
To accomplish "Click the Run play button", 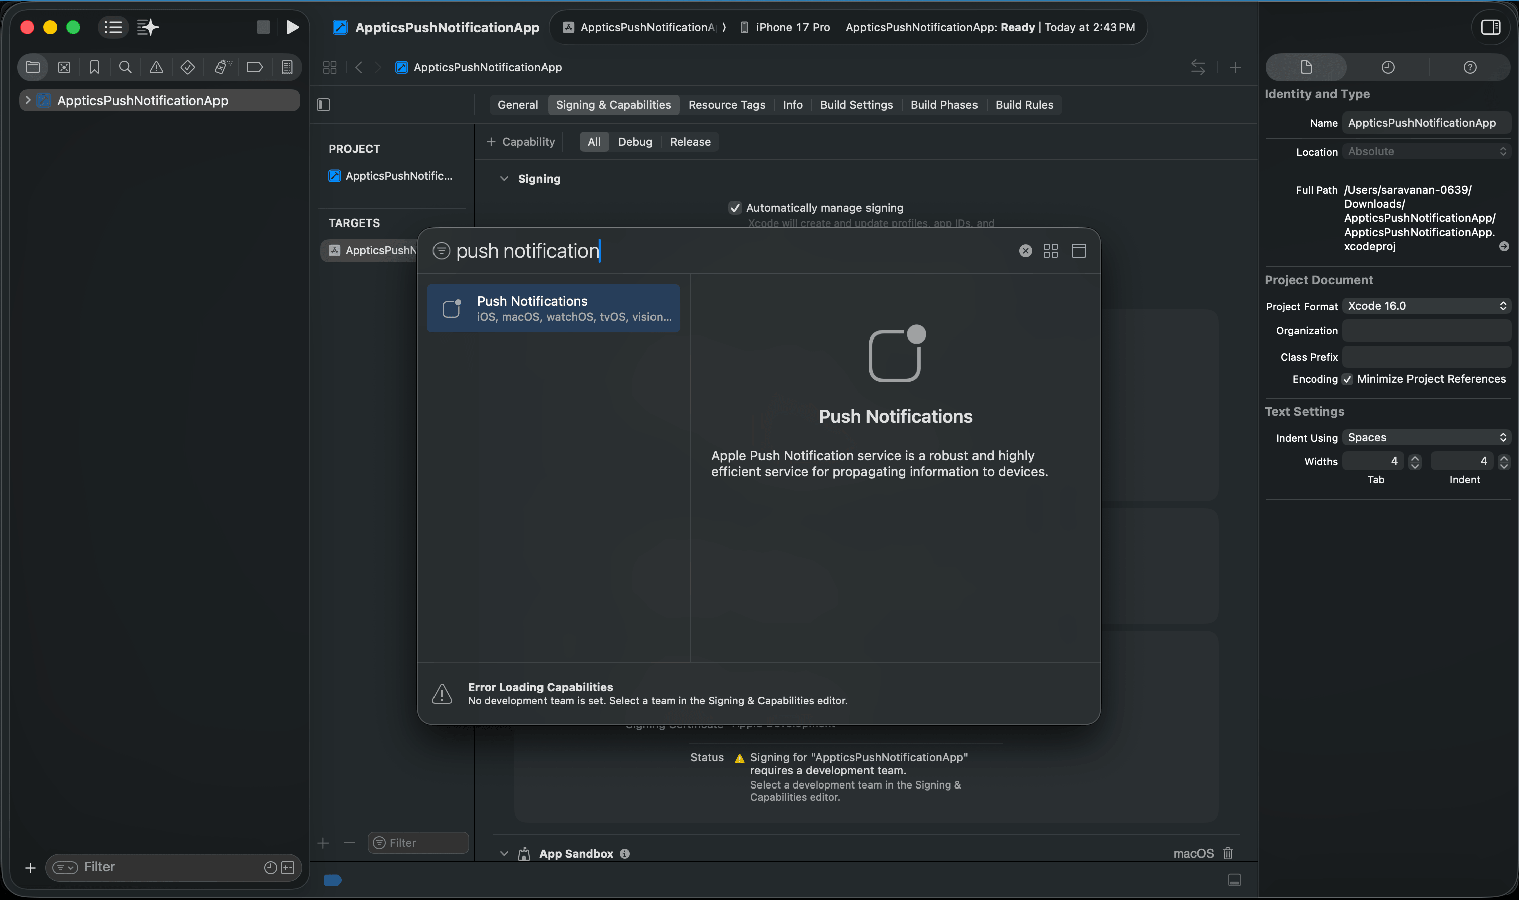I will pos(292,27).
